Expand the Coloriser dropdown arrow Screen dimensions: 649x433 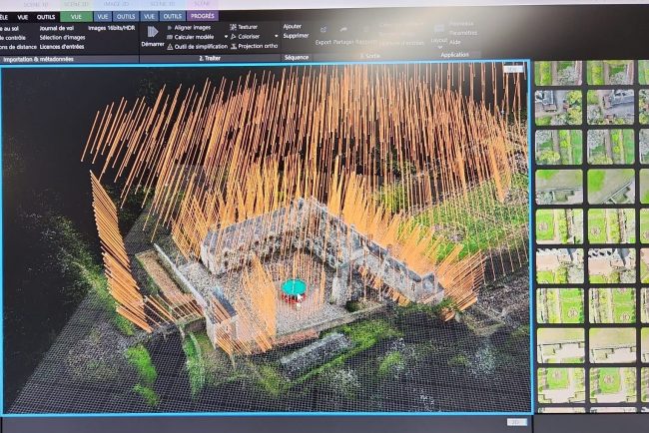coord(276,36)
